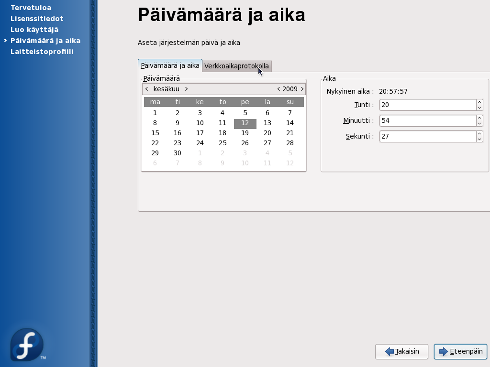Decrease the Sekunti value
Viewport: 490px width, 367px height.
[479, 140]
